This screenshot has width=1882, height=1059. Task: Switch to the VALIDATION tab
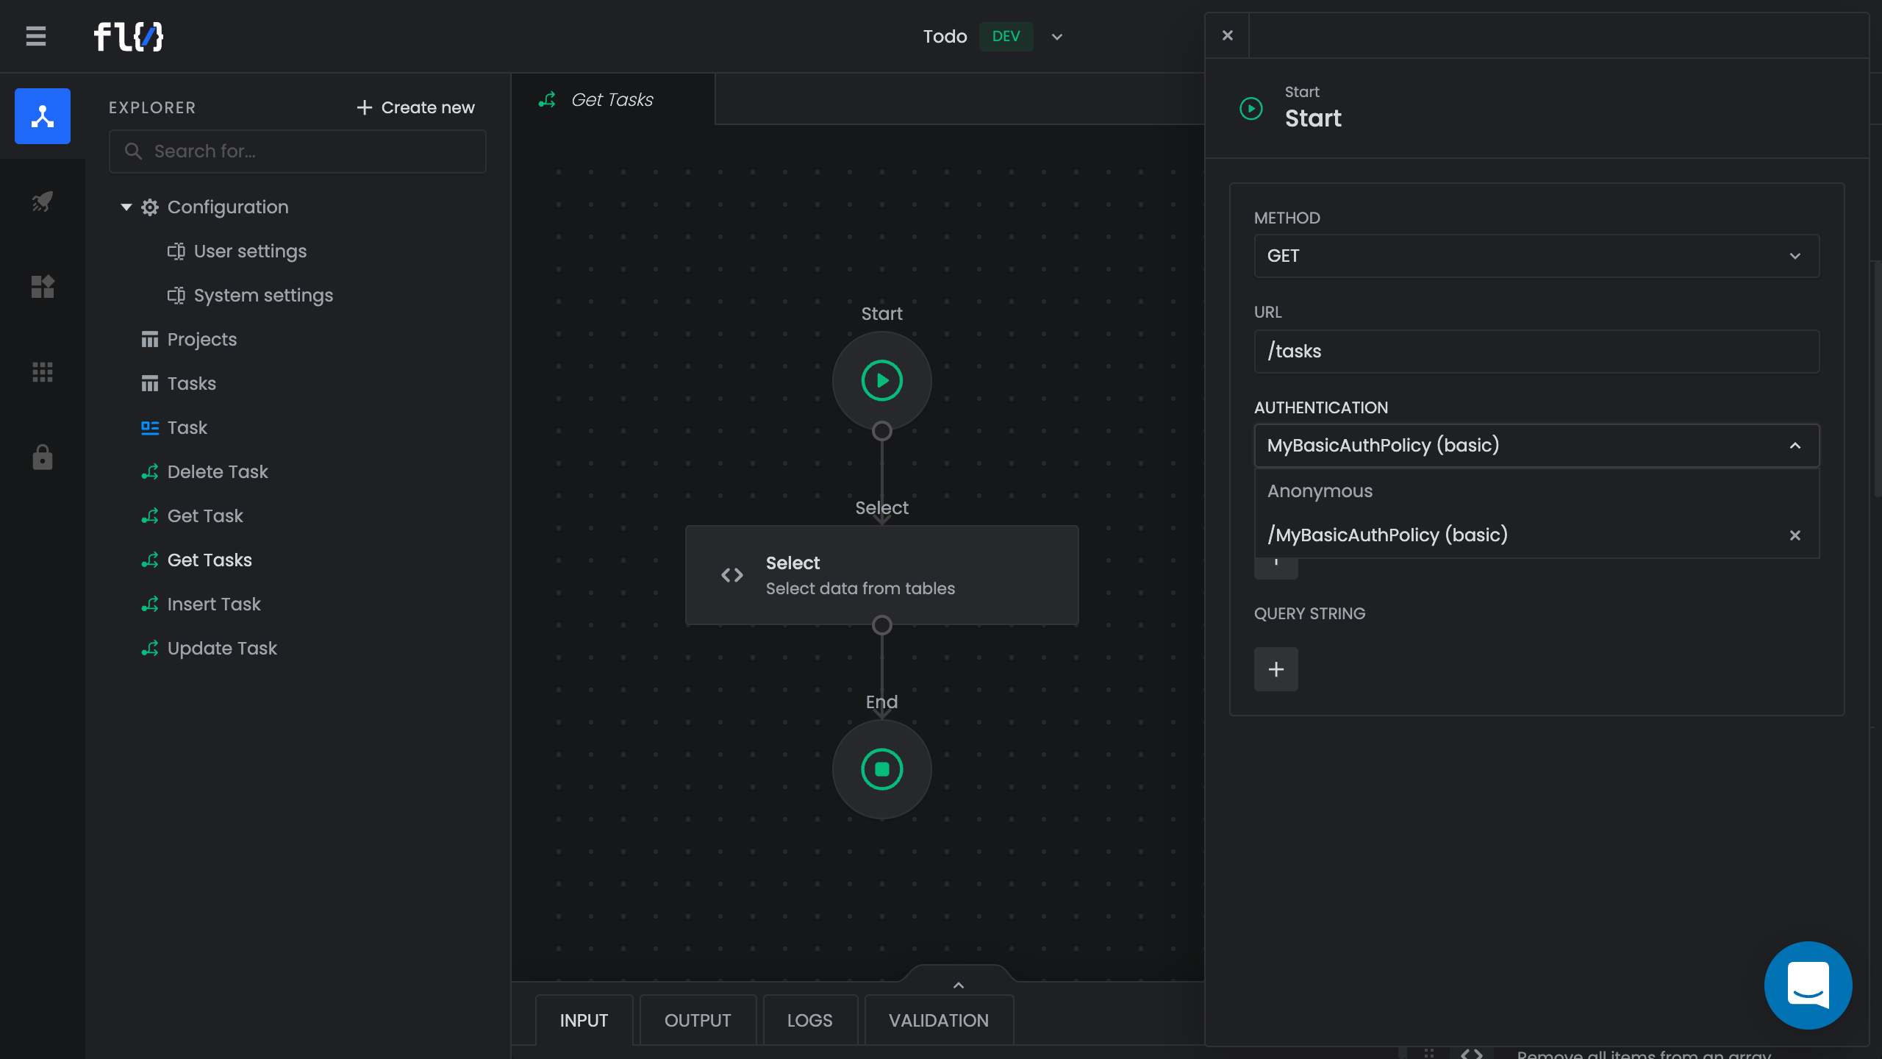[x=938, y=1020]
